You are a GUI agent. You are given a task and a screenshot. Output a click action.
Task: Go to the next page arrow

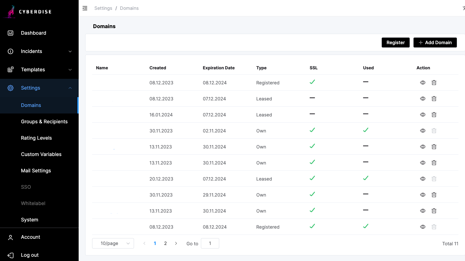[x=176, y=243]
